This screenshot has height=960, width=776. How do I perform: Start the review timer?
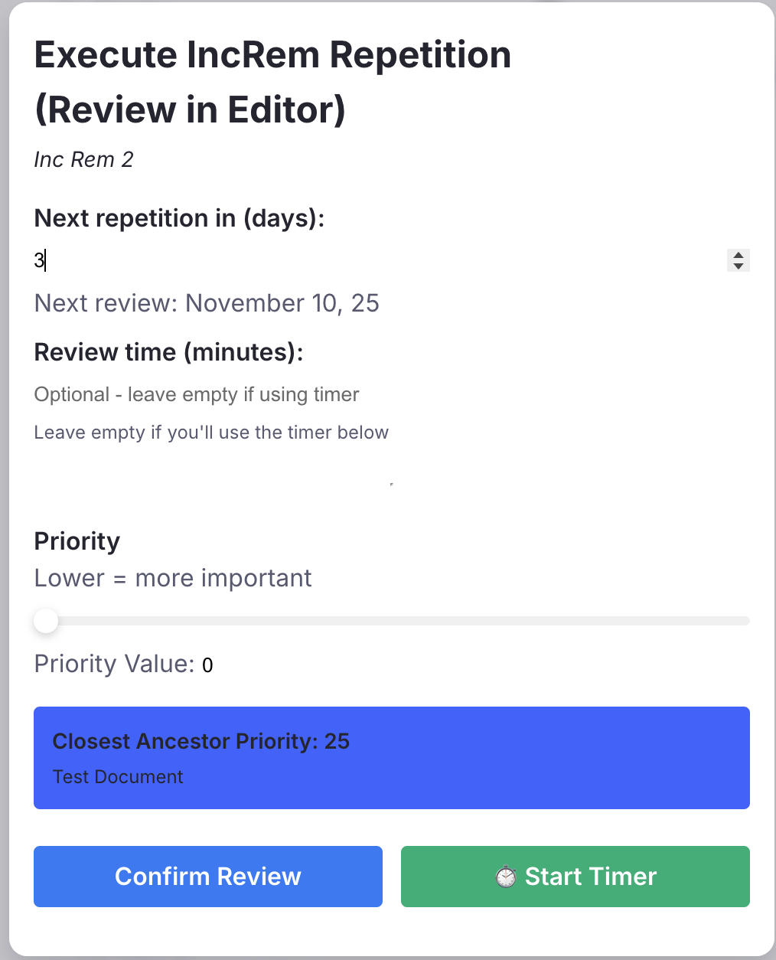[x=575, y=877]
